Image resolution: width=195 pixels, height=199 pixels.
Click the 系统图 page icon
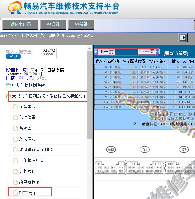(16, 128)
